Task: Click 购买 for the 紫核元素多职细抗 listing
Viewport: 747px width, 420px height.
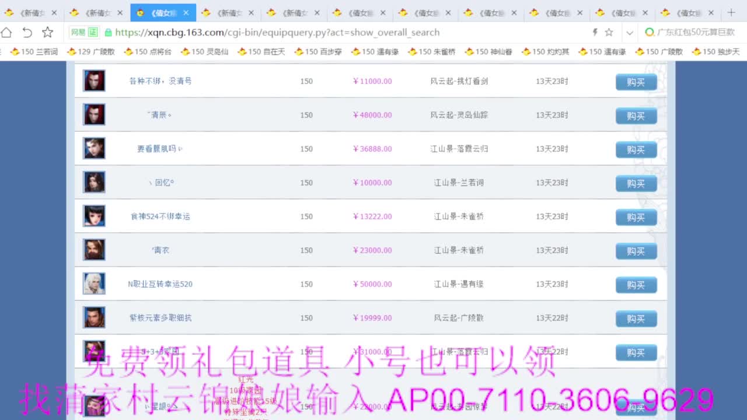Action: tap(636, 318)
